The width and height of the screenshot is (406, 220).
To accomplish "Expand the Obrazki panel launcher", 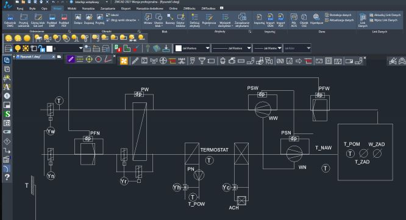I will 139,32.
